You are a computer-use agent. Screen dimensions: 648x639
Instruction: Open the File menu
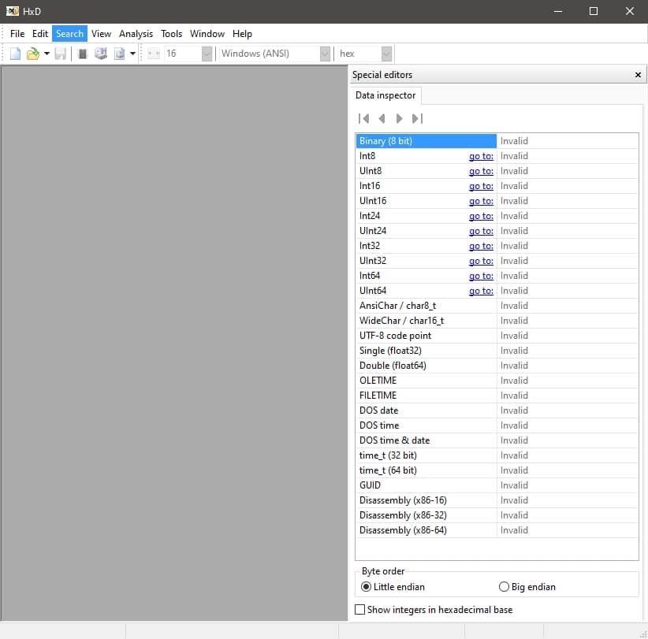17,34
